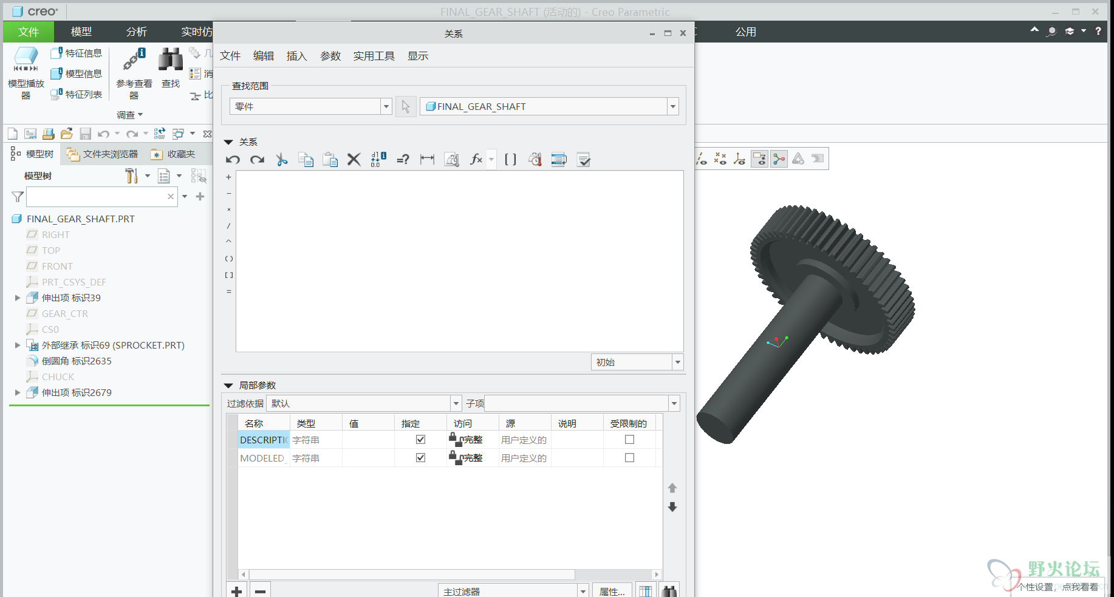Select 倒圆角 标识2635 in model tree
The image size is (1114, 597).
pos(77,361)
